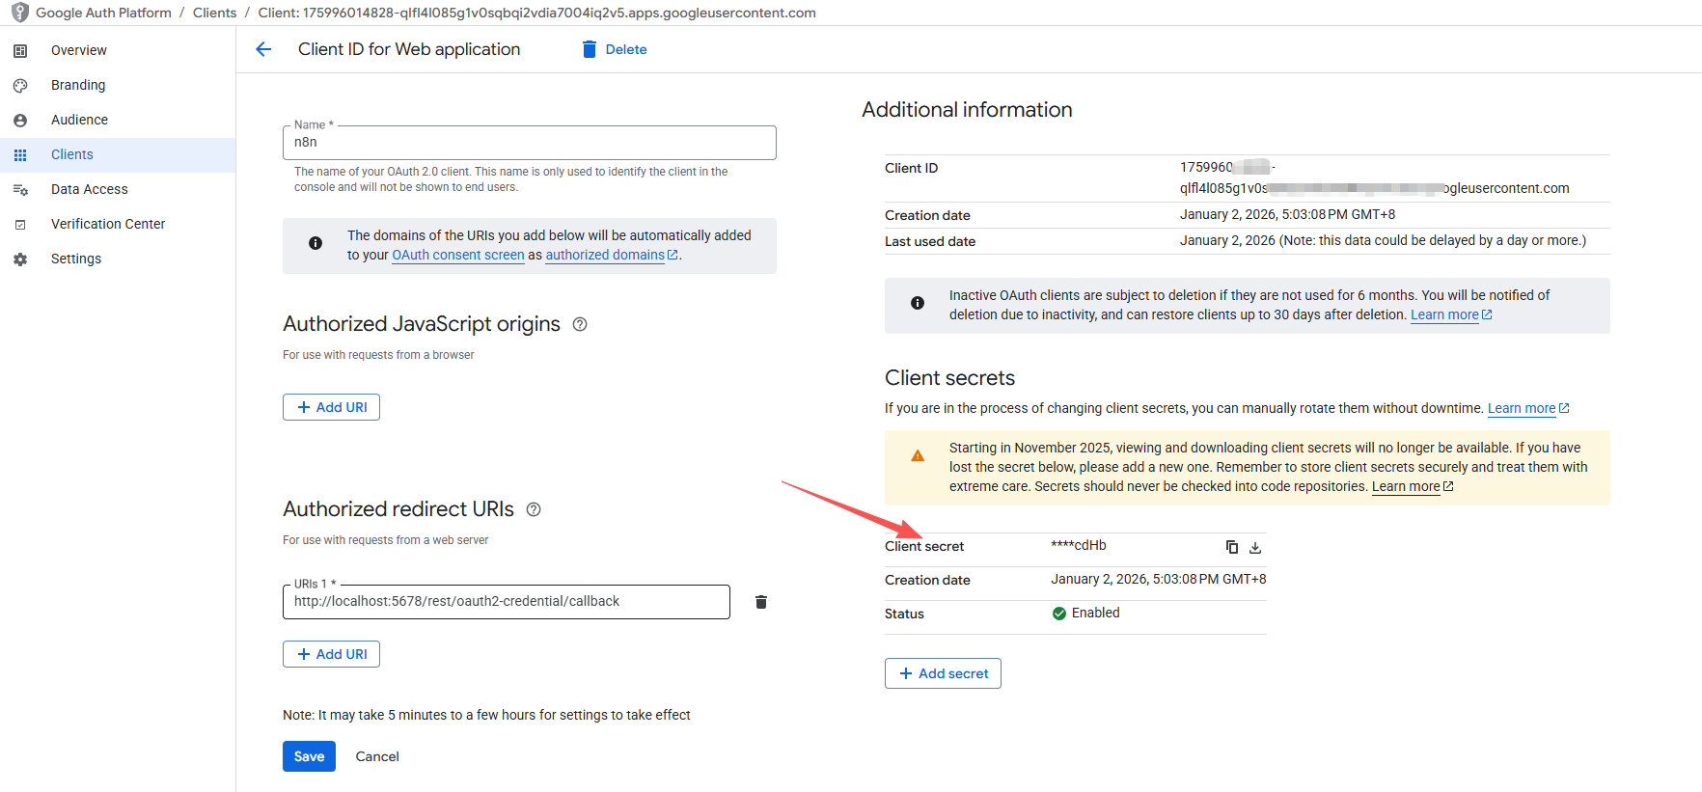The width and height of the screenshot is (1702, 792).
Task: Download the client secret file
Action: 1255,547
